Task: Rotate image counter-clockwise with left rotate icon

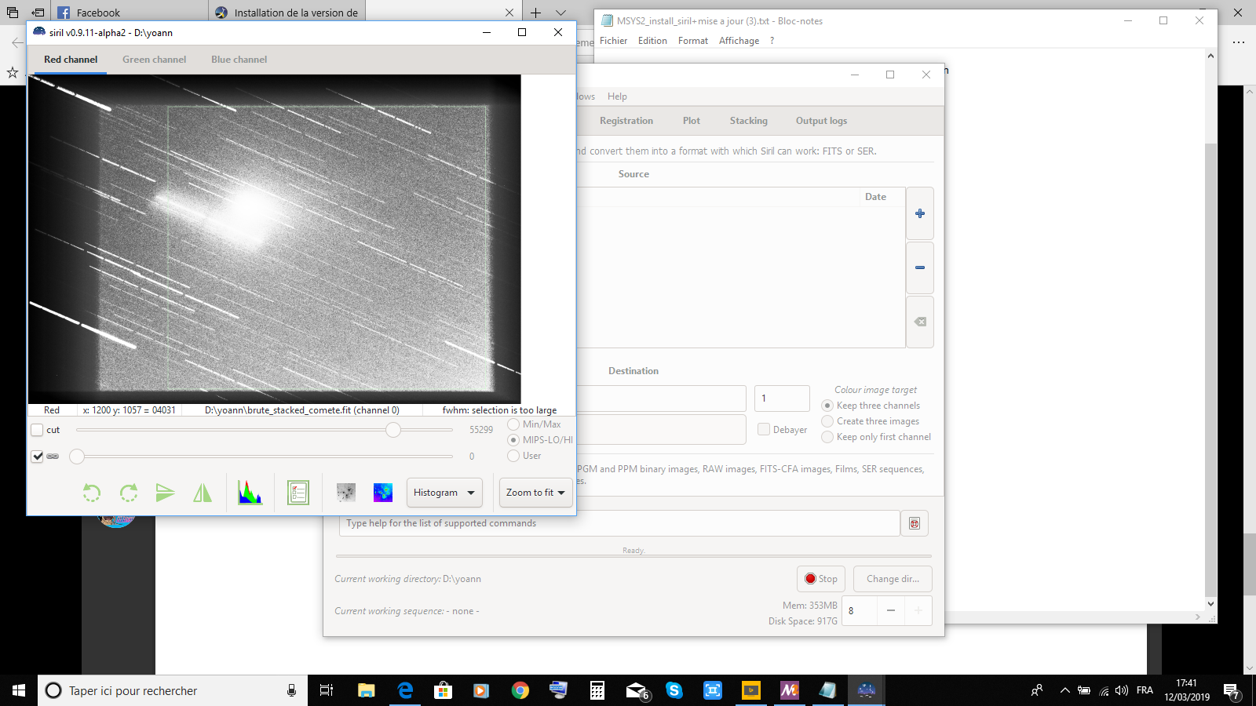Action: (x=92, y=493)
